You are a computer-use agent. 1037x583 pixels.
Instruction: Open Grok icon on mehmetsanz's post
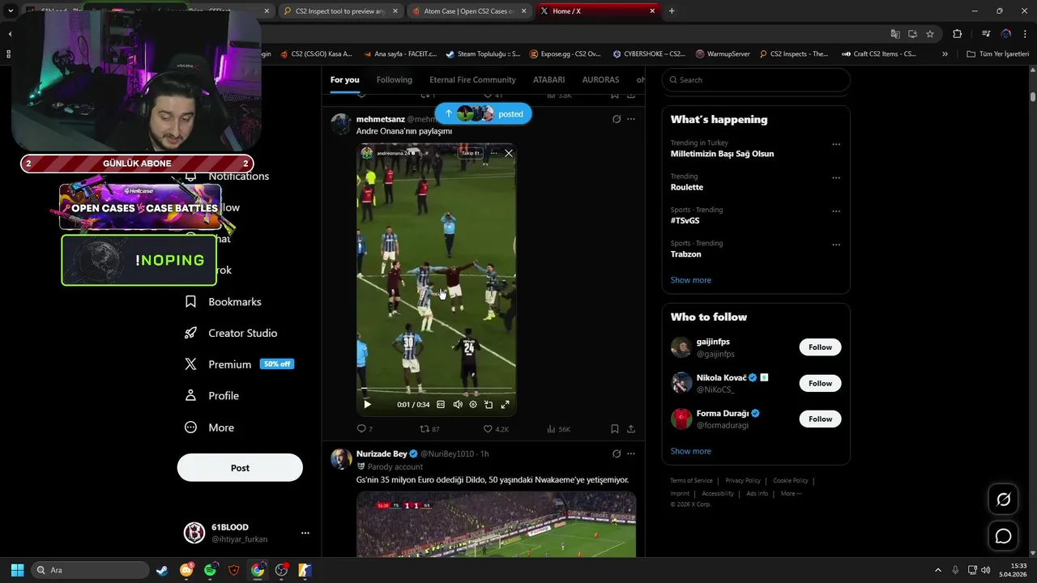tap(617, 119)
